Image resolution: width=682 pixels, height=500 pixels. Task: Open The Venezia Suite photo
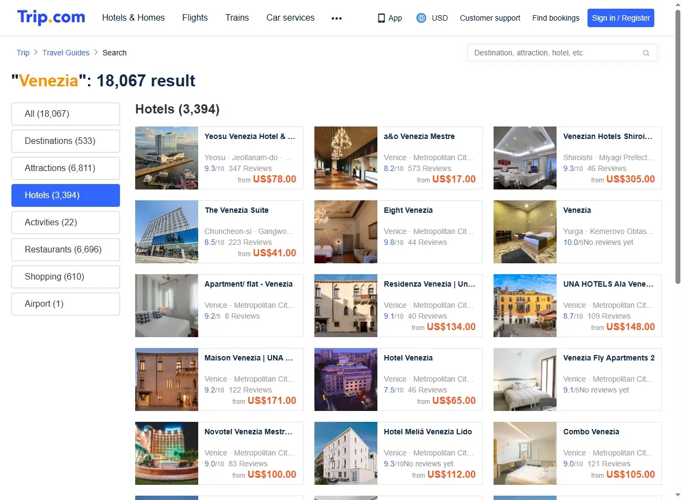point(167,232)
